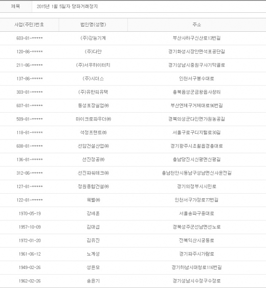Click company name 마이크로파우더㈜
The height and width of the screenshot is (288, 266).
[93, 119]
